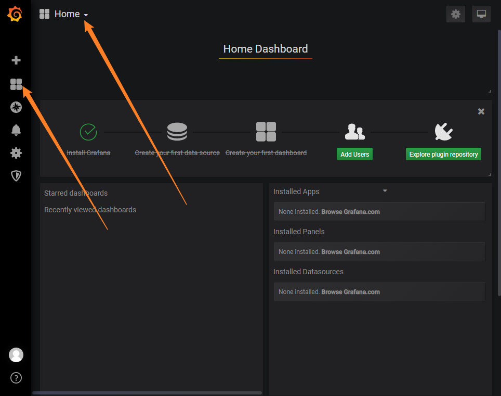Click Browse Grafana.com under Installed Apps
The width and height of the screenshot is (501, 396).
(x=350, y=212)
